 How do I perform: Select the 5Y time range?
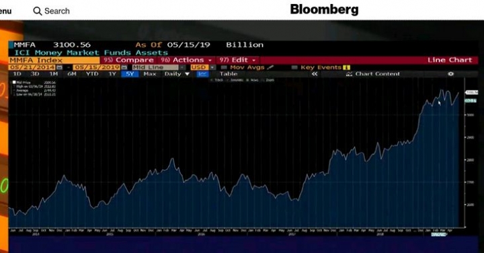click(130, 74)
